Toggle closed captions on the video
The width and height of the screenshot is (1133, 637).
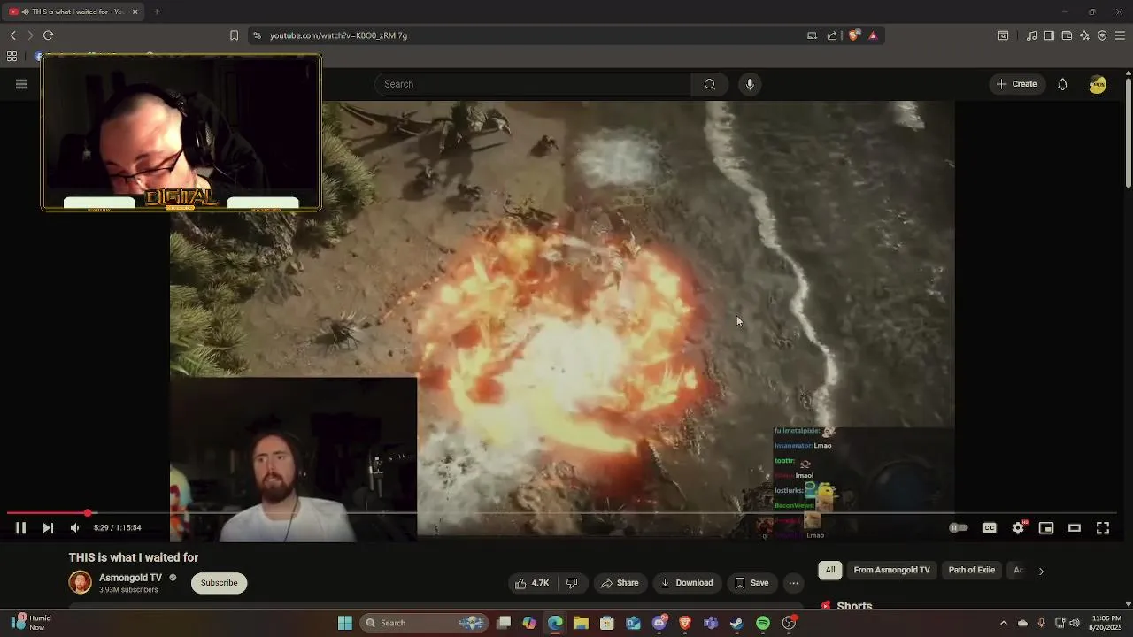(990, 528)
